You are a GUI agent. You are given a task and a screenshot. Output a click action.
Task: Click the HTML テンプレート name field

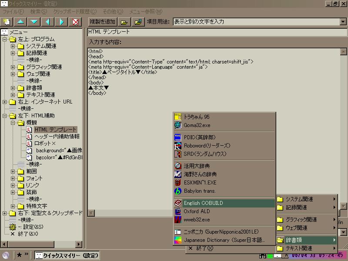tap(217, 32)
